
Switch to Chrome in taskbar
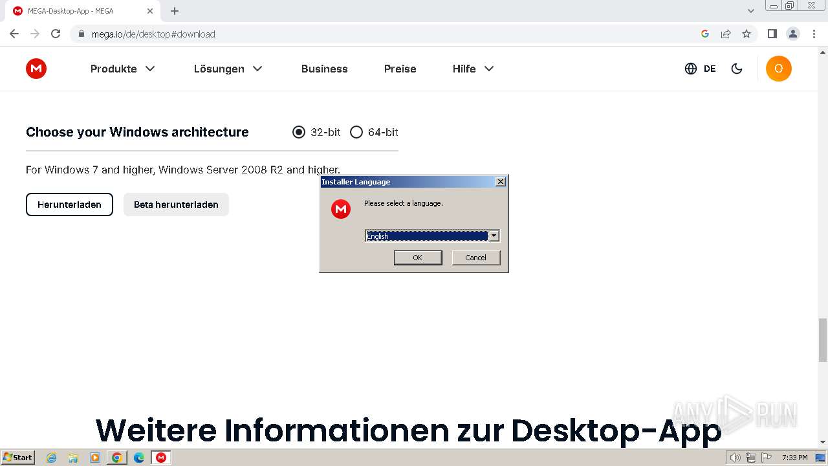[x=117, y=458]
